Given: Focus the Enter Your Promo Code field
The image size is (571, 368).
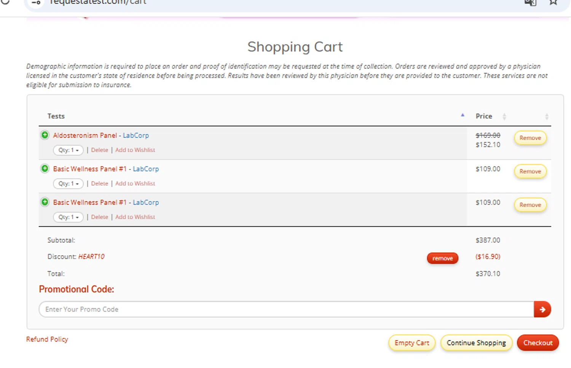Looking at the screenshot, I should tap(285, 309).
